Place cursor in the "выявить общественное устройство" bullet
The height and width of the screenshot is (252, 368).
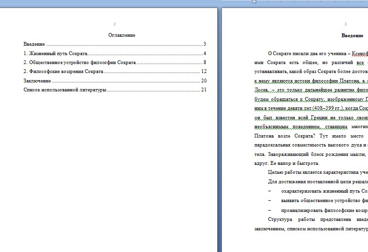click(324, 201)
